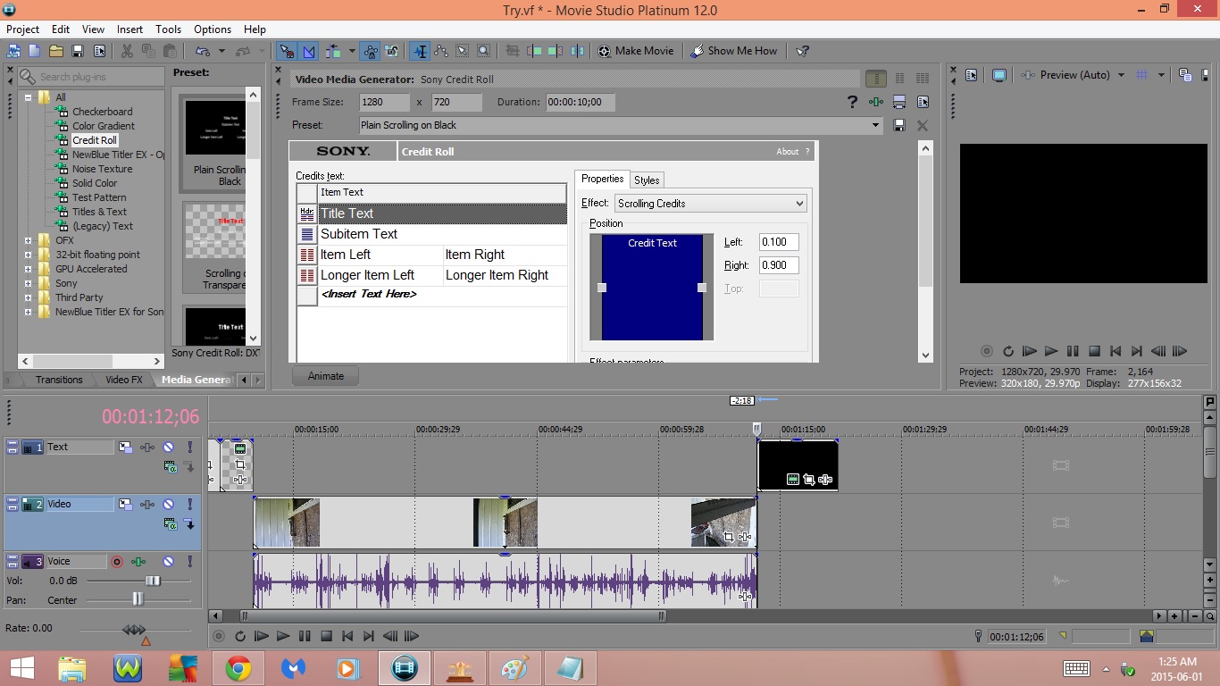Viewport: 1220px width, 686px height.
Task: Click the playback Rate scrub slider
Action: pos(134,630)
